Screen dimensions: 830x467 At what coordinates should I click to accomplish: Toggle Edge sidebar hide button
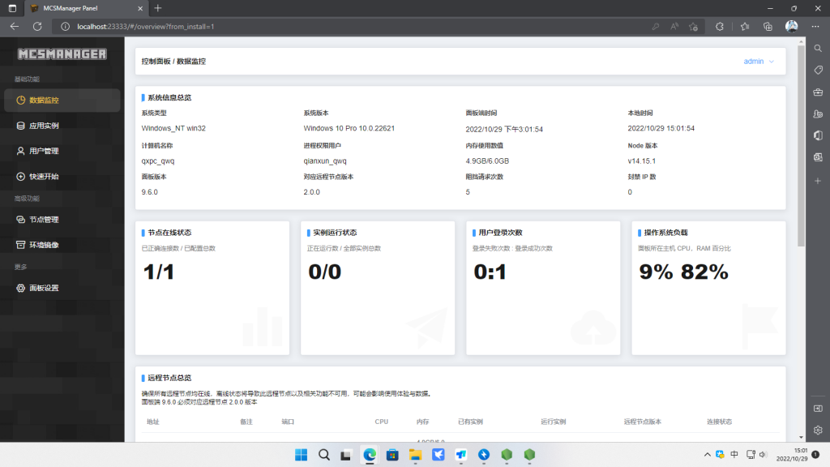pyautogui.click(x=818, y=409)
